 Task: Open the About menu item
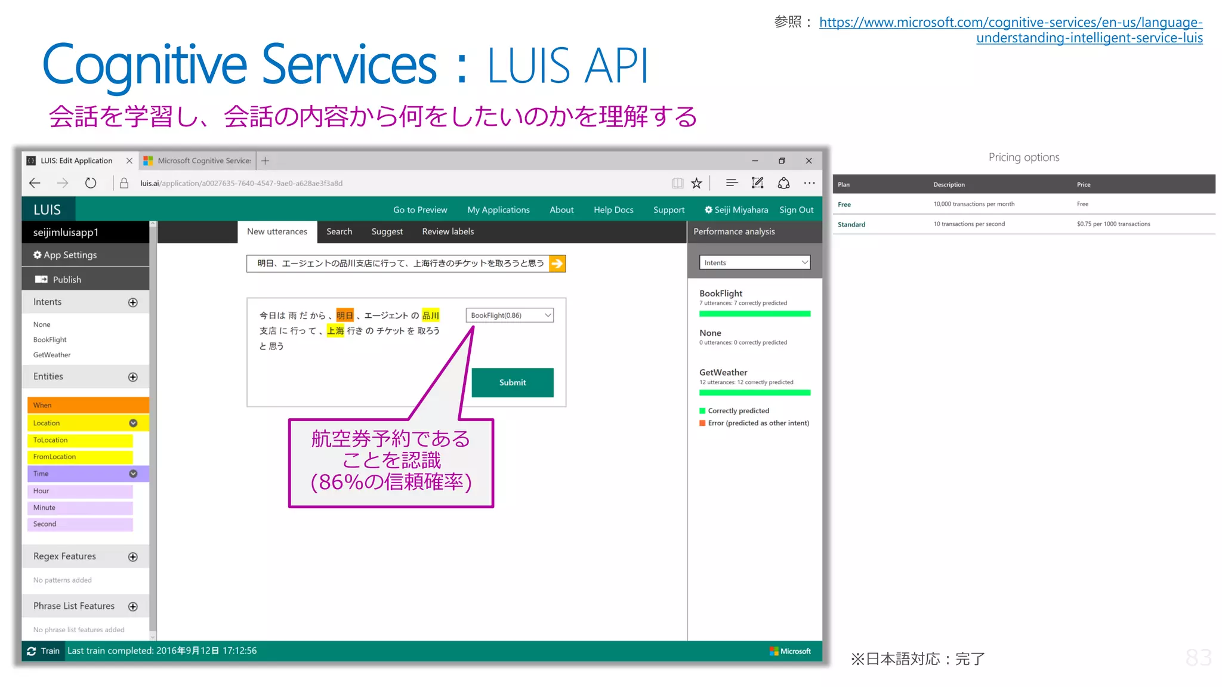tap(561, 210)
